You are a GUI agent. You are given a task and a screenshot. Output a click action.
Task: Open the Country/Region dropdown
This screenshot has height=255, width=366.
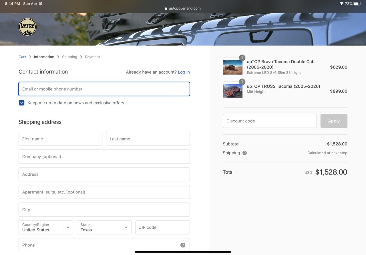coord(46,227)
